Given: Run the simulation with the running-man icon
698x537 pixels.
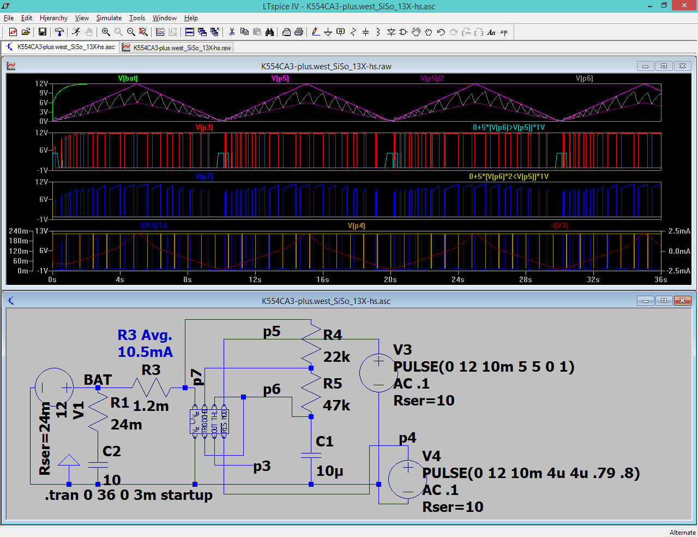Looking at the screenshot, I should point(76,32).
